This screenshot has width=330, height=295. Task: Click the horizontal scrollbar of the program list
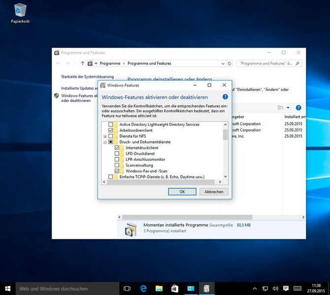pos(187,217)
